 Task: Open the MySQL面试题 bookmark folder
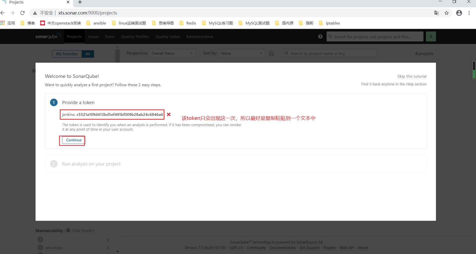[254, 23]
